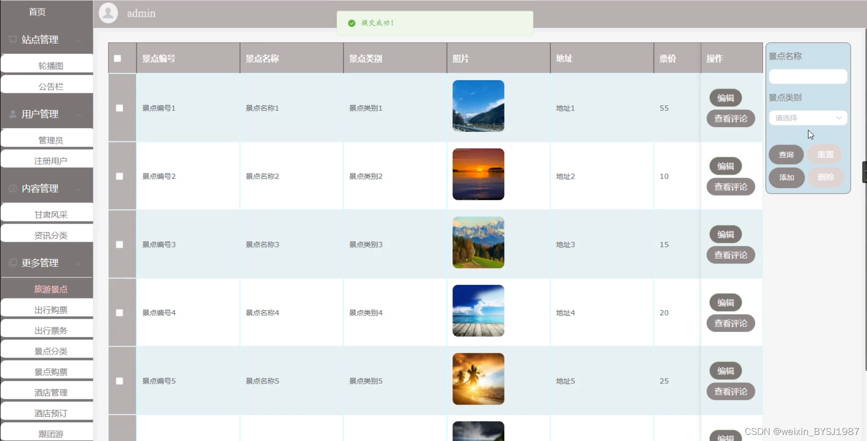Screen dimensions: 867x441
Task: Click 查看评论 for 景点编号2
Action: coord(731,187)
